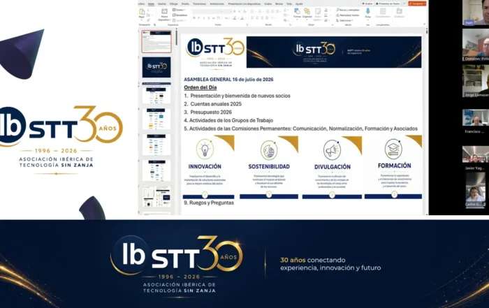
Task: Click the Nueva diapositiva icon
Action: tap(164, 11)
